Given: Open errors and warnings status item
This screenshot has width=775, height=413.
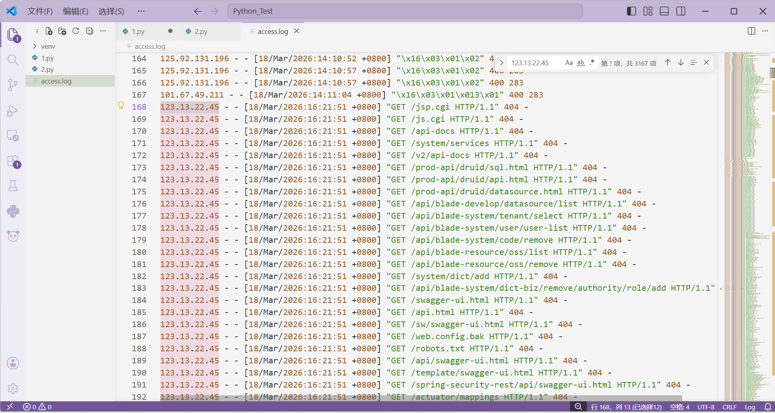Looking at the screenshot, I should 37,407.
